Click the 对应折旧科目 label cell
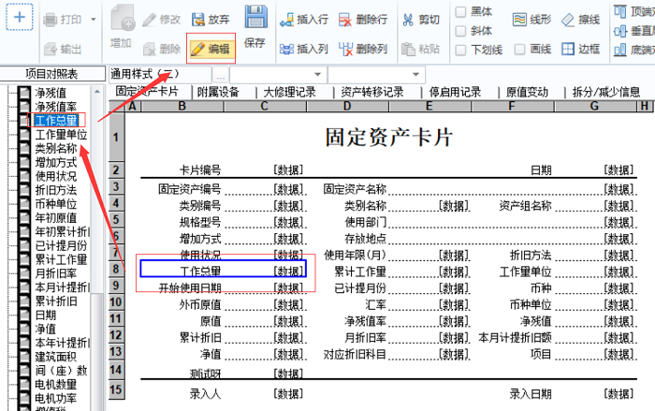Screen dimensions: 655x411 tap(355, 354)
